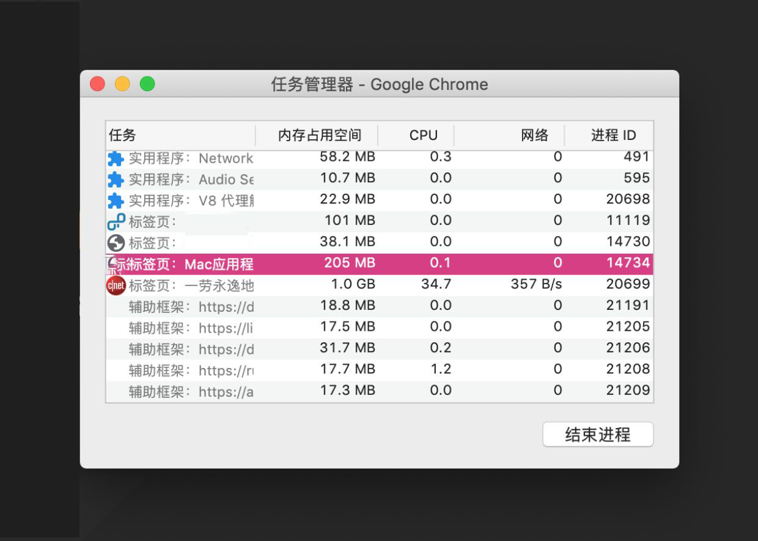758x541 pixels.
Task: Click process ID 21205
Action: click(628, 326)
